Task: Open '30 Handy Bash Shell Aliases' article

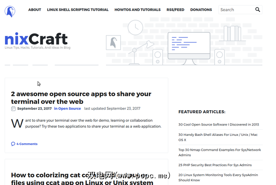Action: tap(218, 137)
